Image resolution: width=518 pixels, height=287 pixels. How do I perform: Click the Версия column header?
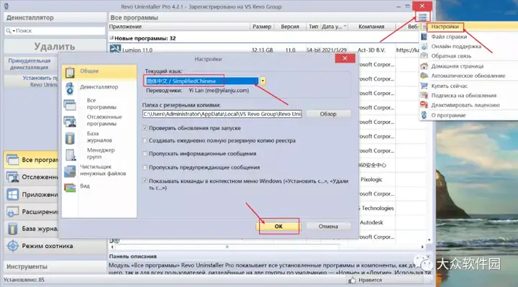click(x=290, y=27)
